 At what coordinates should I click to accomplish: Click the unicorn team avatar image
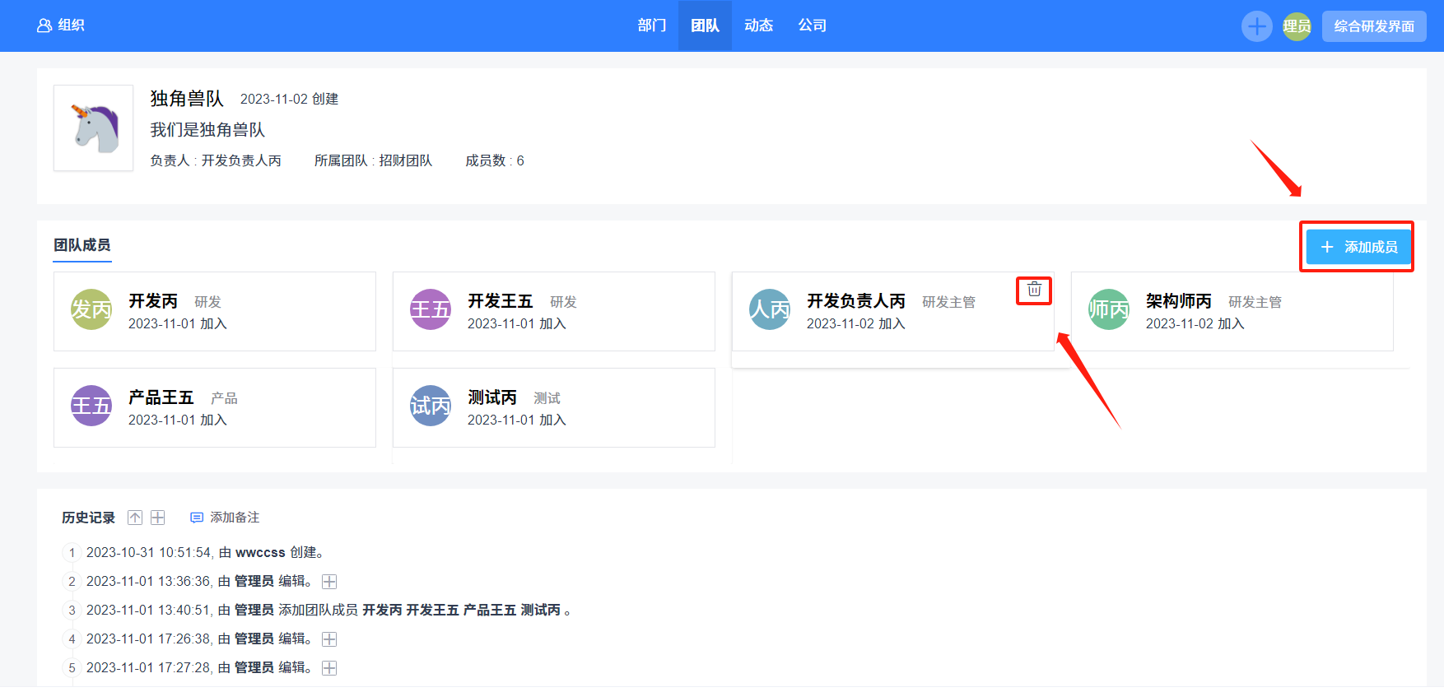(94, 128)
